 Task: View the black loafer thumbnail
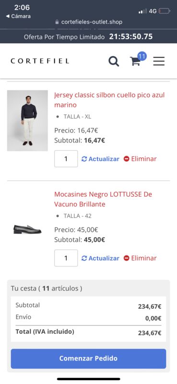[27, 229]
